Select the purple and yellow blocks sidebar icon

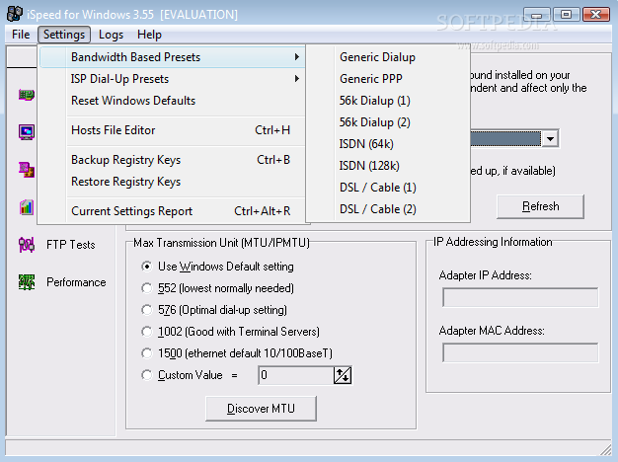[27, 170]
